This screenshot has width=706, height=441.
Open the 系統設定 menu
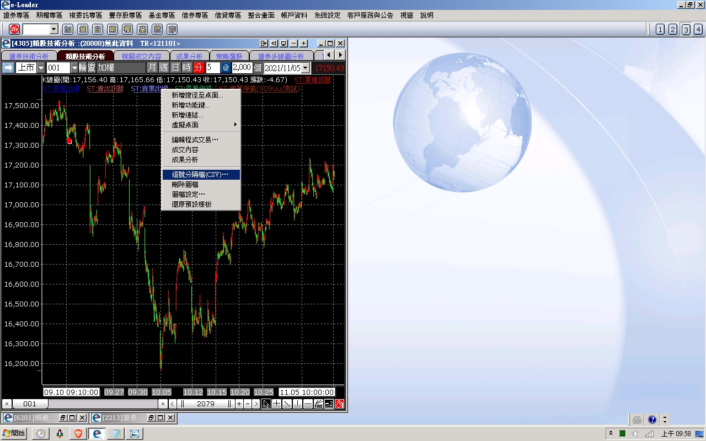328,15
